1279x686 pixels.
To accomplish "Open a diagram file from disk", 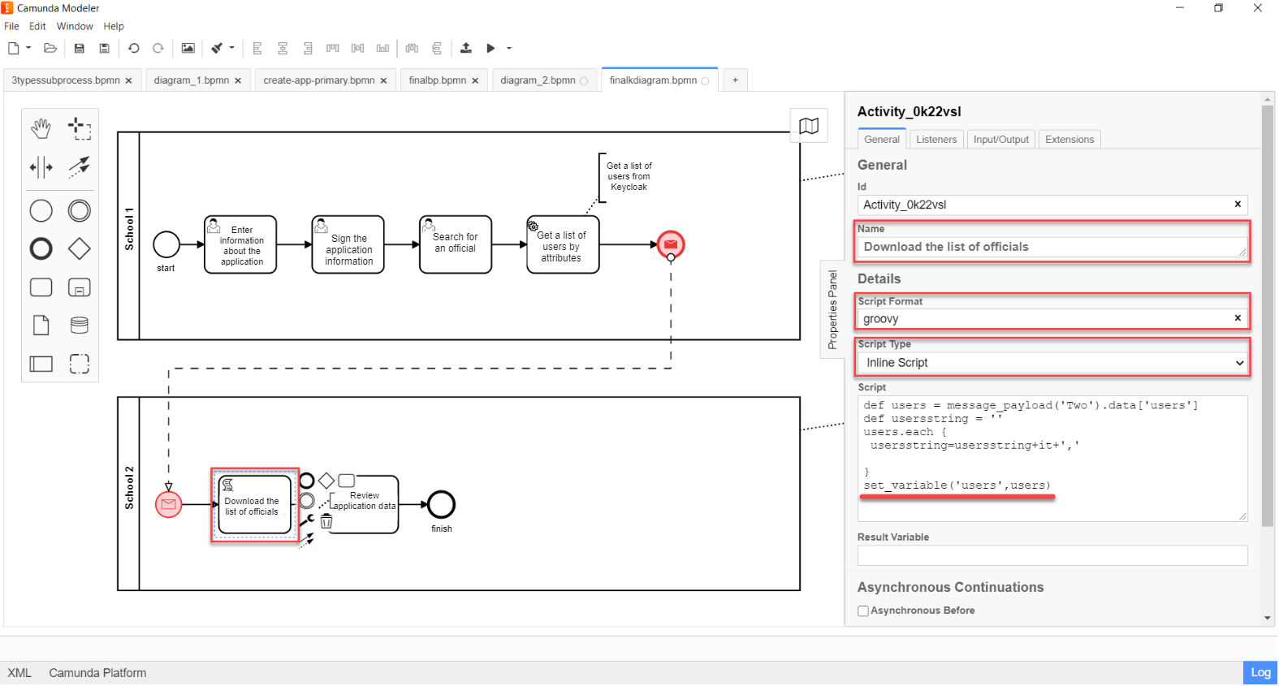I will pyautogui.click(x=50, y=48).
